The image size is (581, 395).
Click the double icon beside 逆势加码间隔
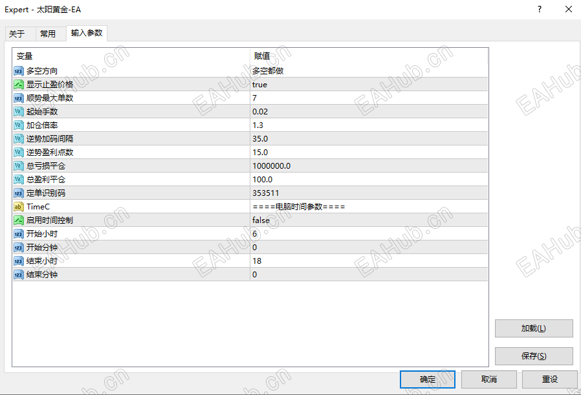pos(19,139)
